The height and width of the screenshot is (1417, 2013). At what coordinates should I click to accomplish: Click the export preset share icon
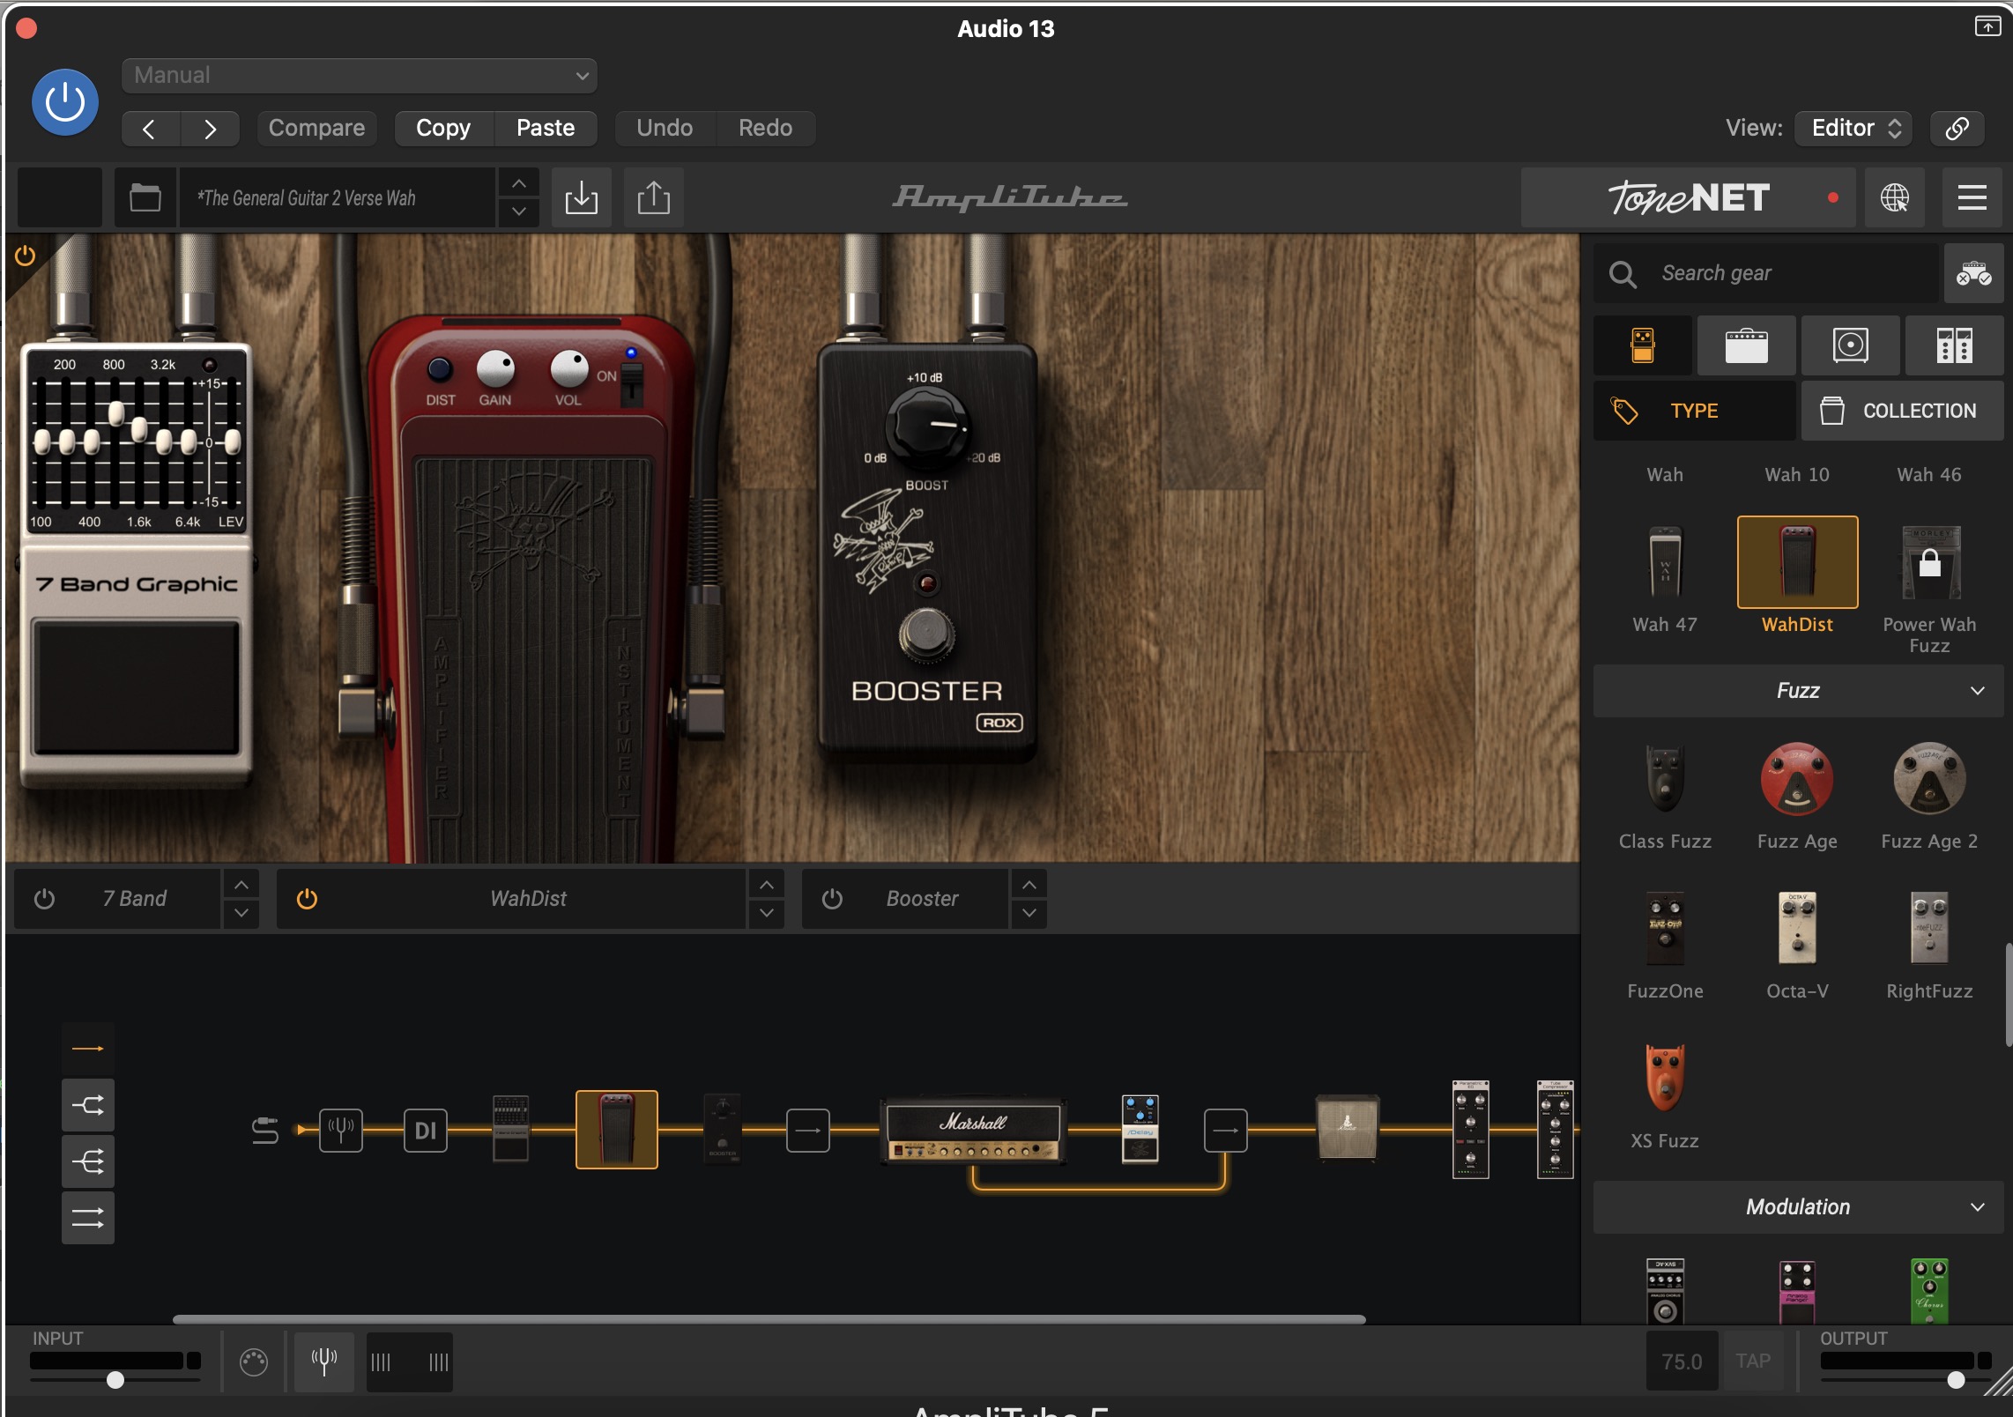(x=654, y=197)
